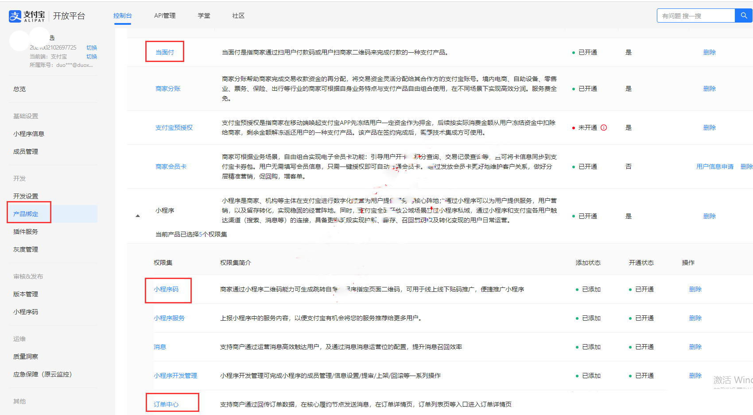Click the 未开通 status of 支付宝预授权
Viewport: 753px width, 415px height.
[x=588, y=128]
